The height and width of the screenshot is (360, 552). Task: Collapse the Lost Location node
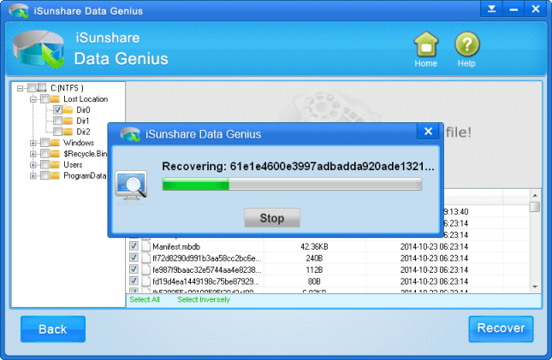(x=33, y=99)
